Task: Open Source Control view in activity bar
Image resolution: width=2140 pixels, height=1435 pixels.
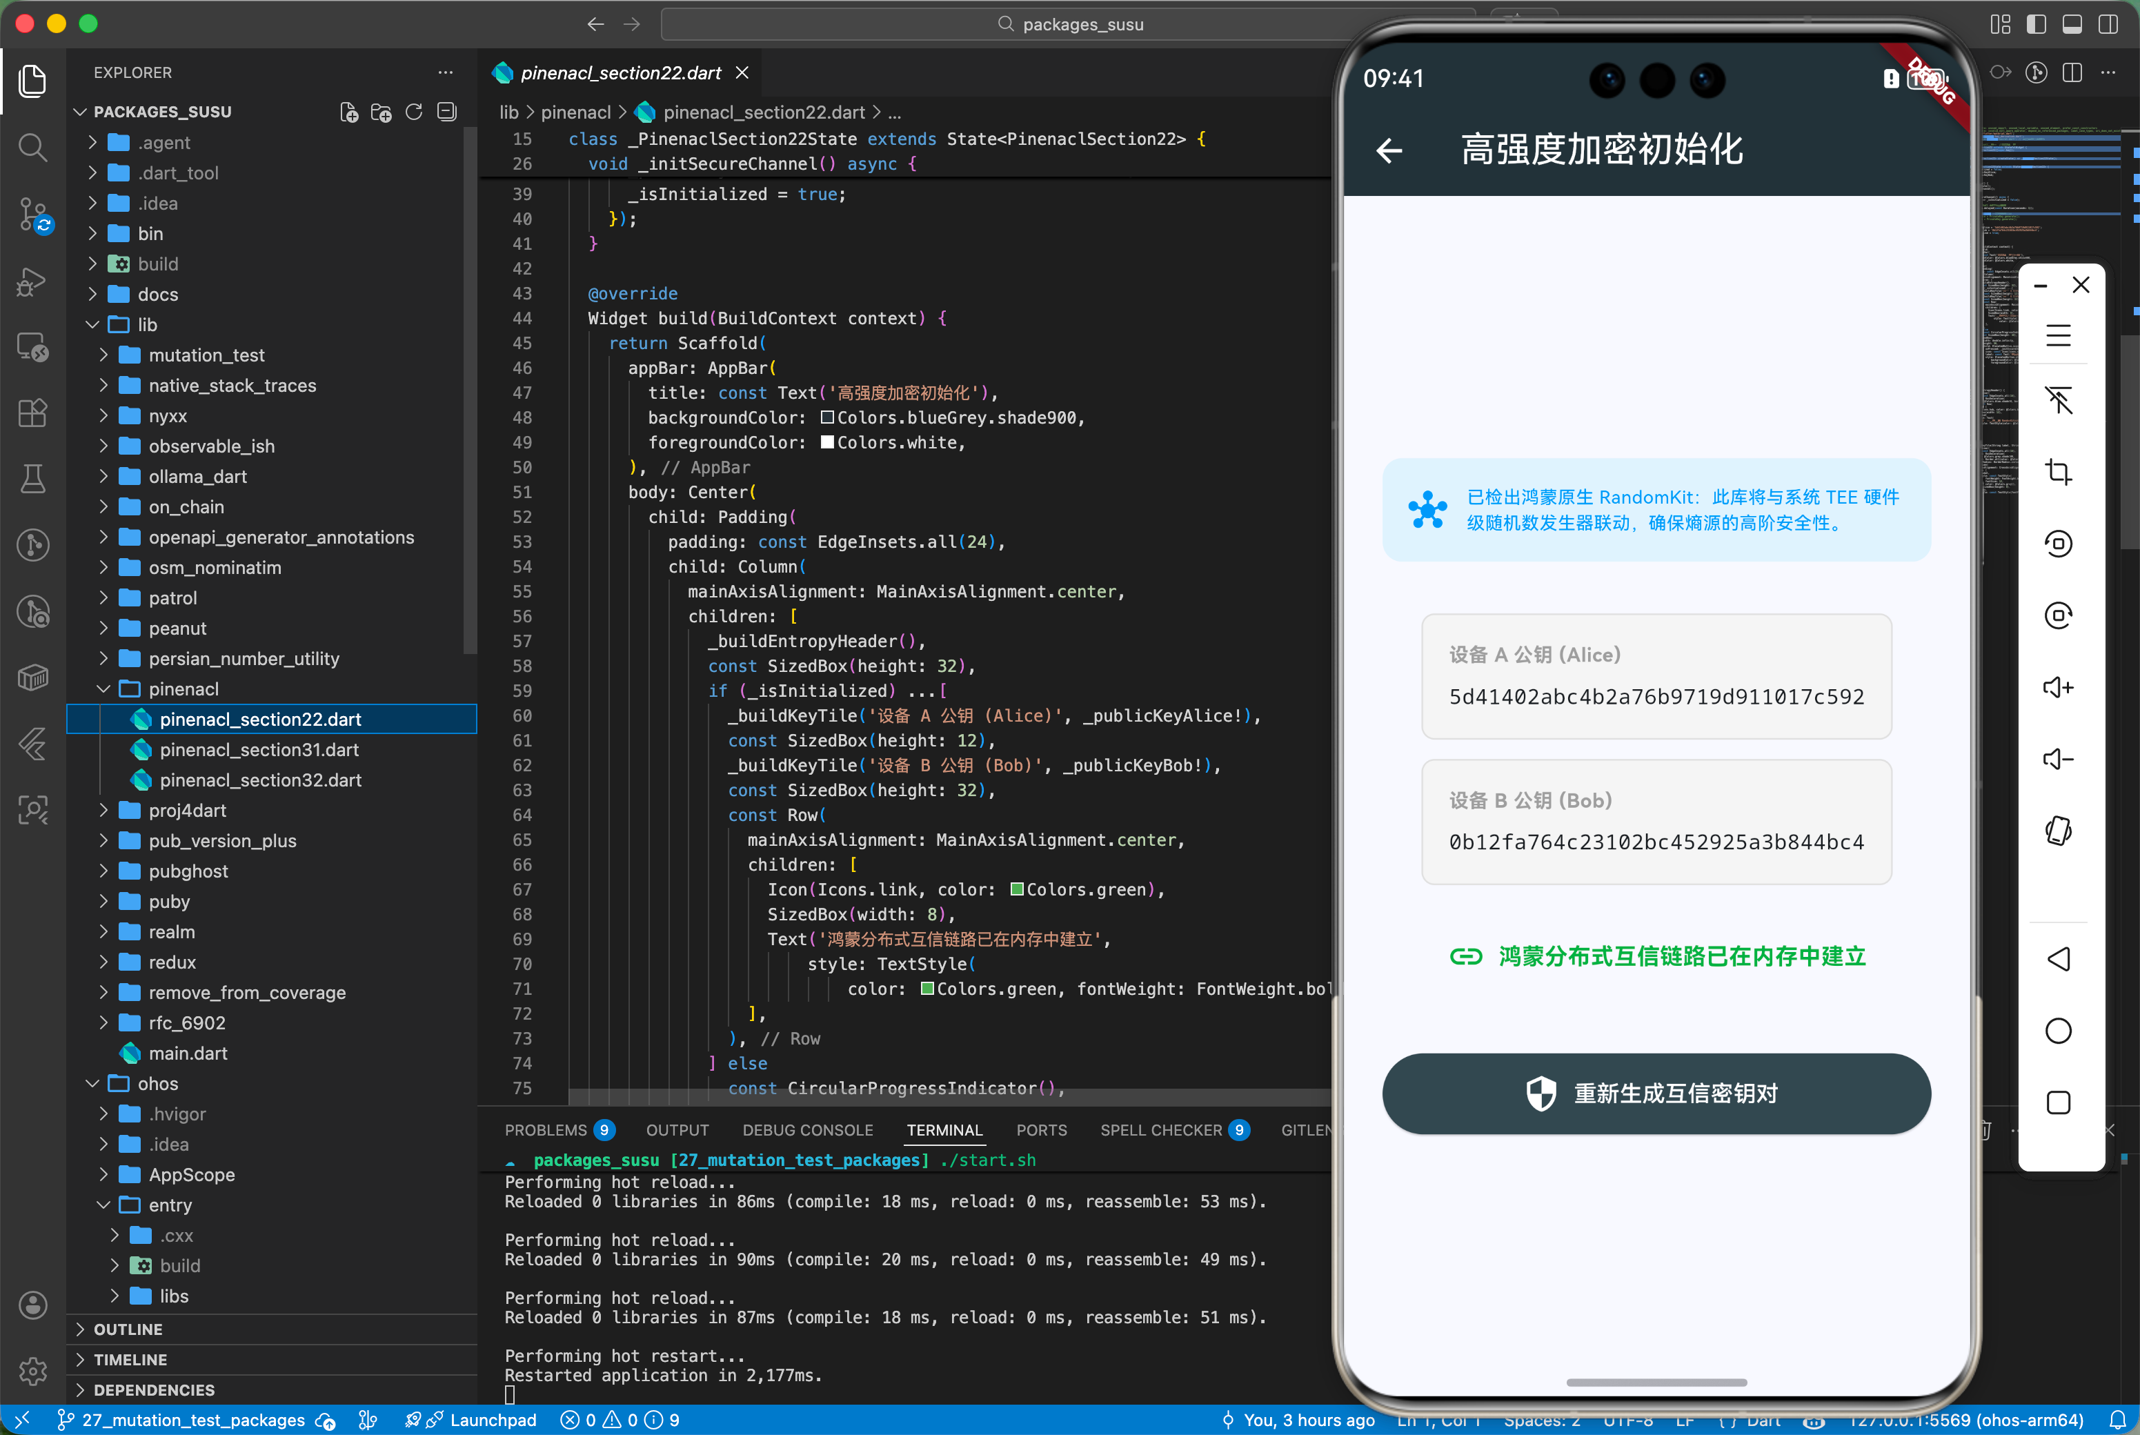Action: coord(33,214)
